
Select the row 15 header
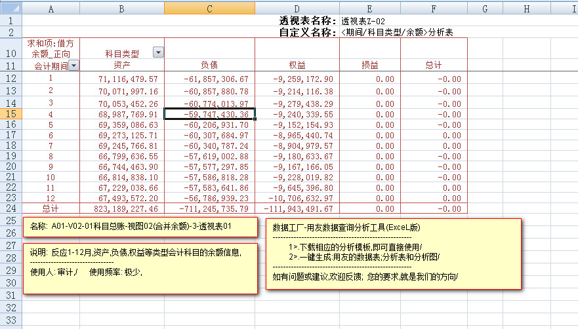pos(11,114)
